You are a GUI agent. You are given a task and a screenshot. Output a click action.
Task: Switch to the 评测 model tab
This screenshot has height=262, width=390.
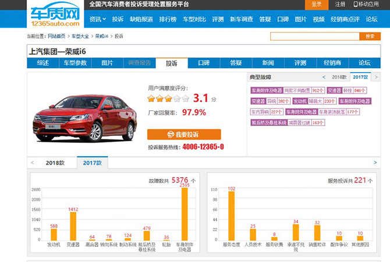(x=300, y=63)
